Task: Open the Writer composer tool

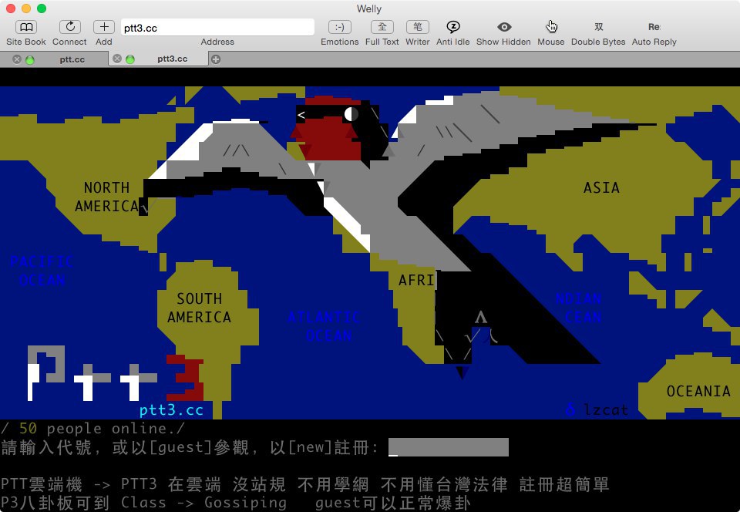Action: 417,27
